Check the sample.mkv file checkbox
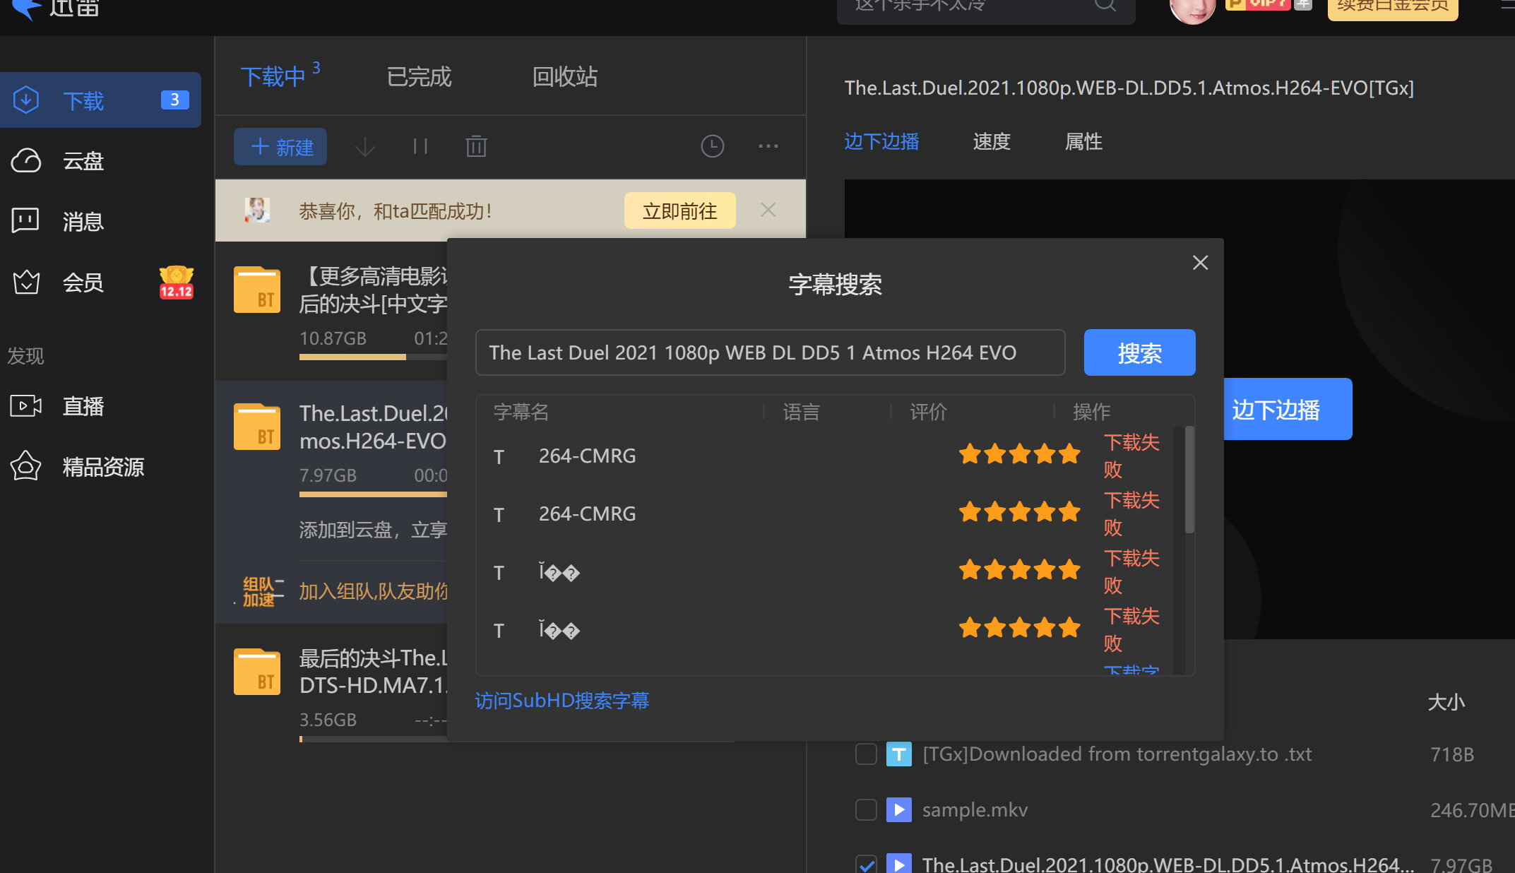Viewport: 1515px width, 873px height. [866, 809]
